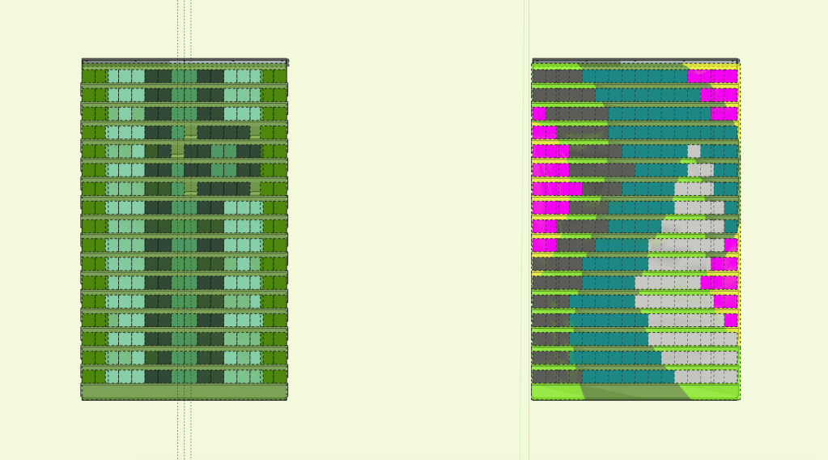The height and width of the screenshot is (460, 828).
Task: Select the gray roof slab of the left building
Action: 185,62
